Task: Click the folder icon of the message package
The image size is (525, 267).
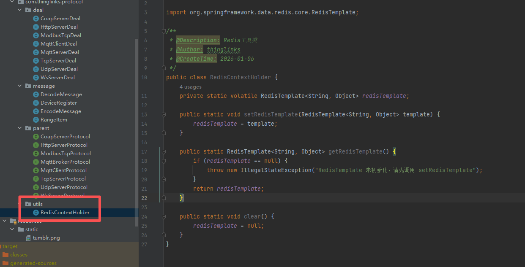Action: [28, 86]
